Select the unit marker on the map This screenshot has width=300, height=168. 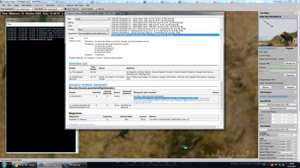point(186,147)
